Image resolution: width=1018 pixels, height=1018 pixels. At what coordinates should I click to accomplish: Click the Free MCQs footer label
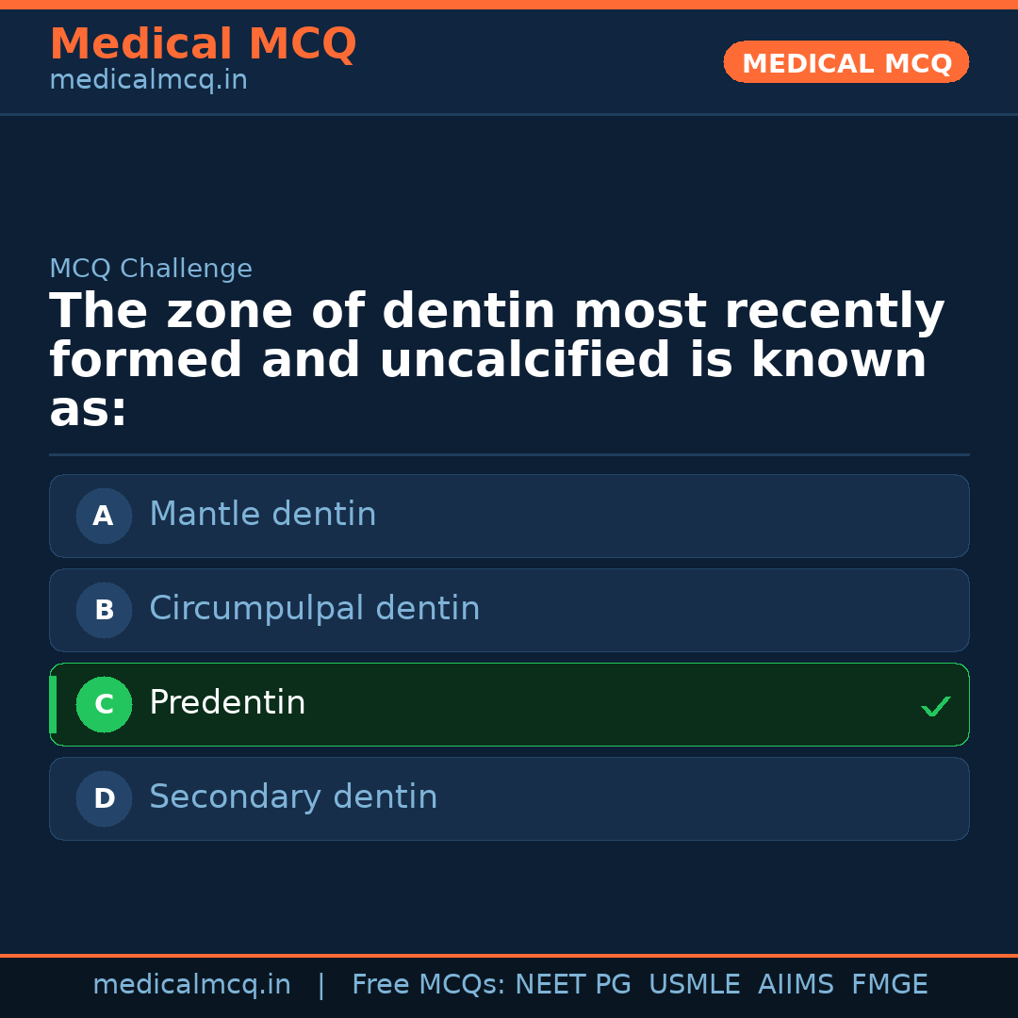pyautogui.click(x=429, y=985)
